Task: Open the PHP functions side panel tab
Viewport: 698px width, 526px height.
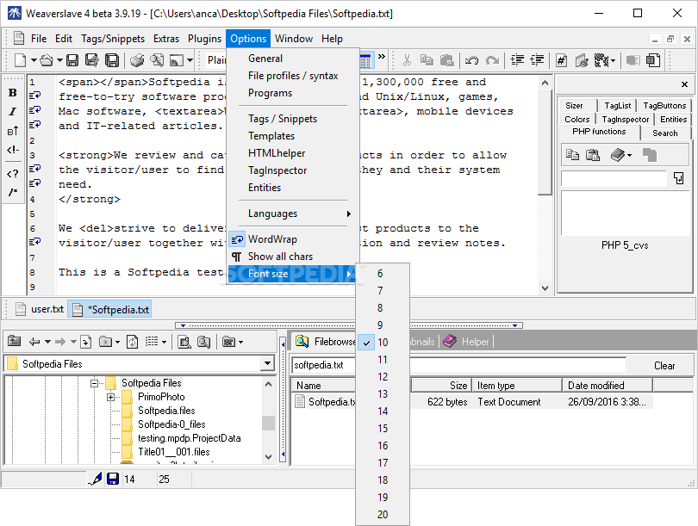Action: point(599,132)
